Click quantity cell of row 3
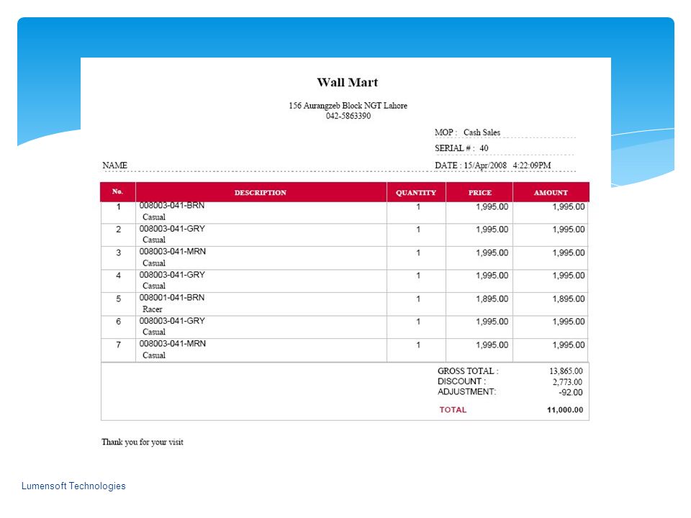 417,258
